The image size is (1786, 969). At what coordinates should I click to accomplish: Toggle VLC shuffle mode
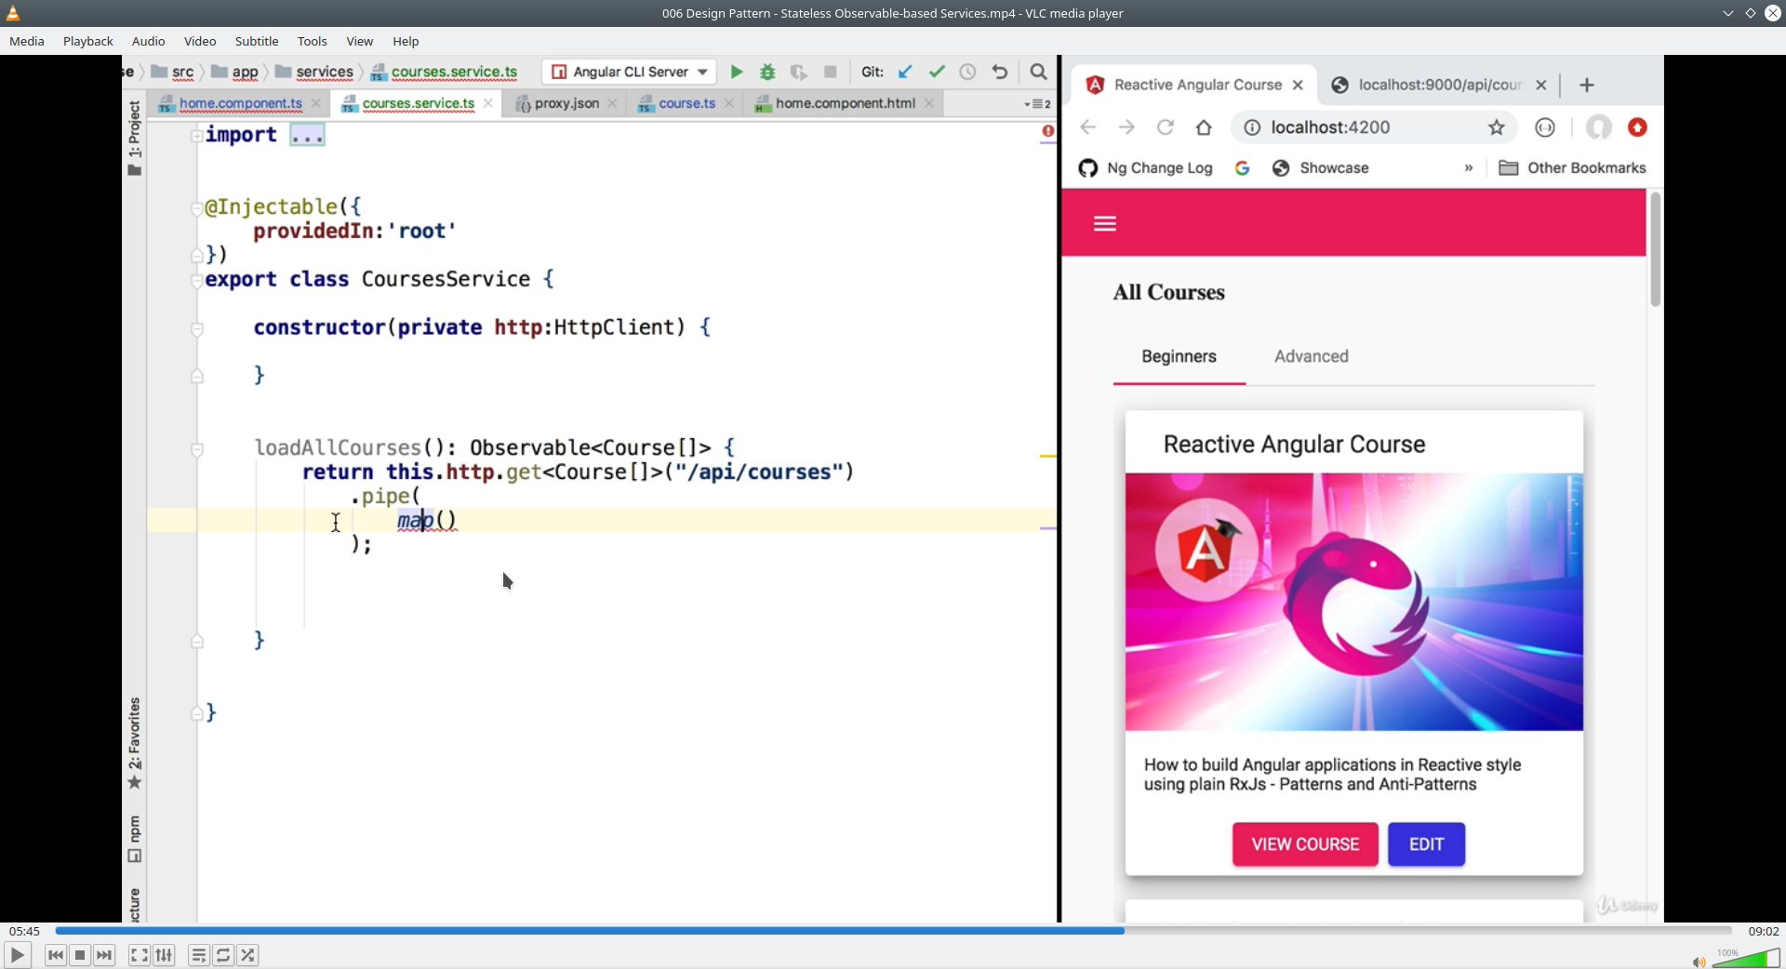[247, 955]
